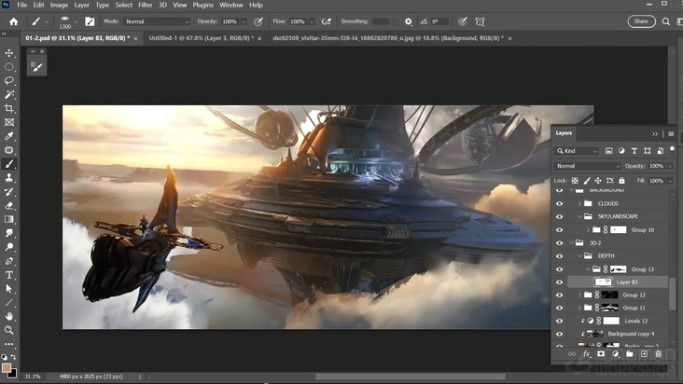Image resolution: width=683 pixels, height=384 pixels.
Task: Click the Opacity 100% field in options bar
Action: [230, 21]
